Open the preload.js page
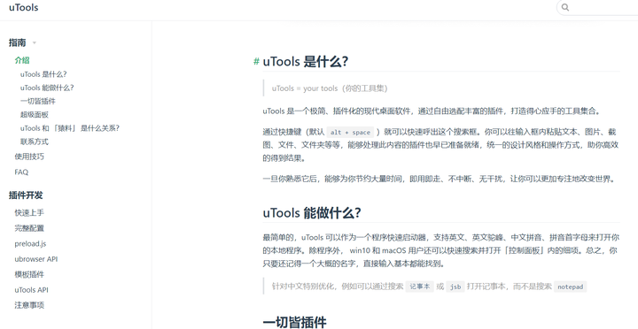The height and width of the screenshot is (329, 638). 30,244
